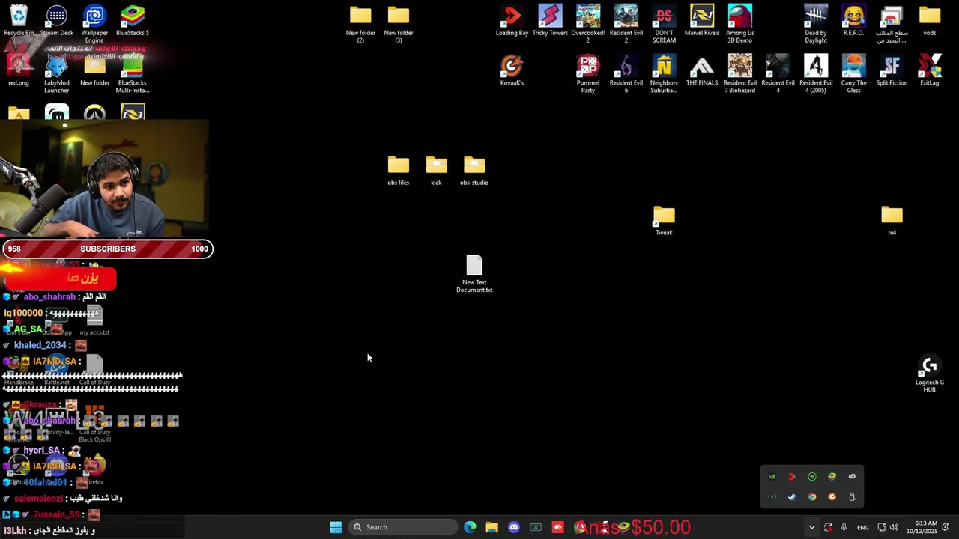959x539 pixels.
Task: Switch ENG input language indicator
Action: tap(863, 527)
